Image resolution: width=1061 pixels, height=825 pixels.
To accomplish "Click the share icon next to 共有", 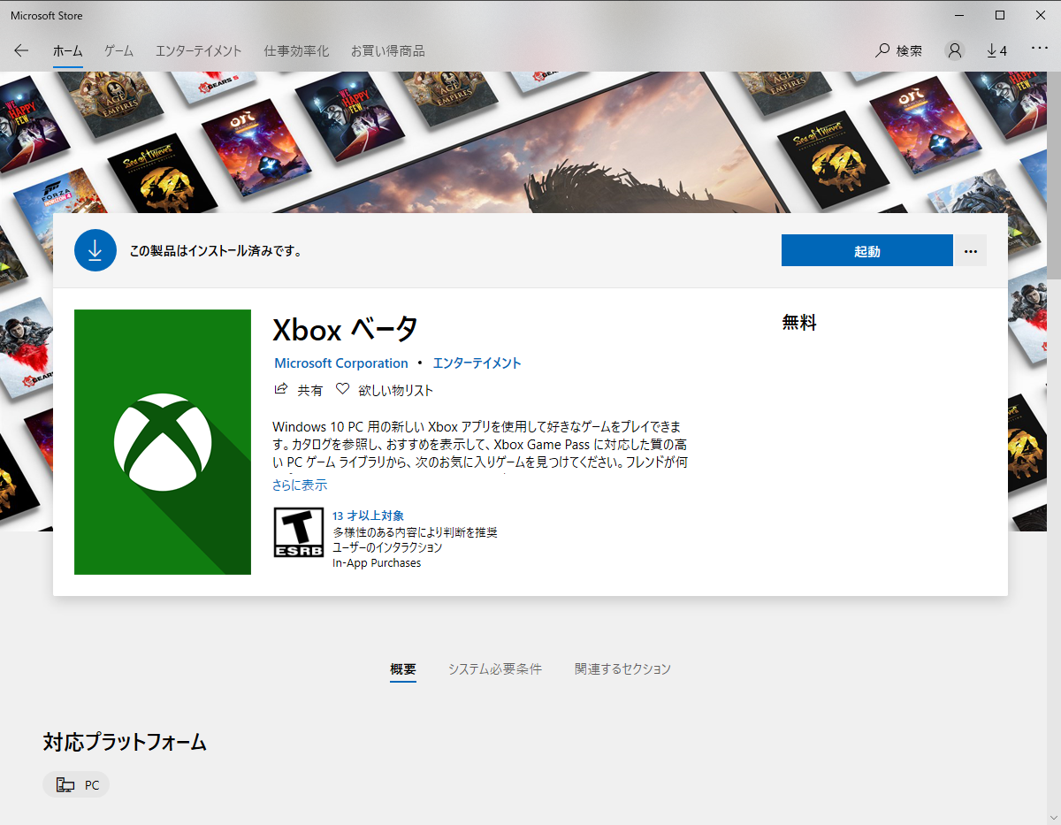I will tap(281, 389).
